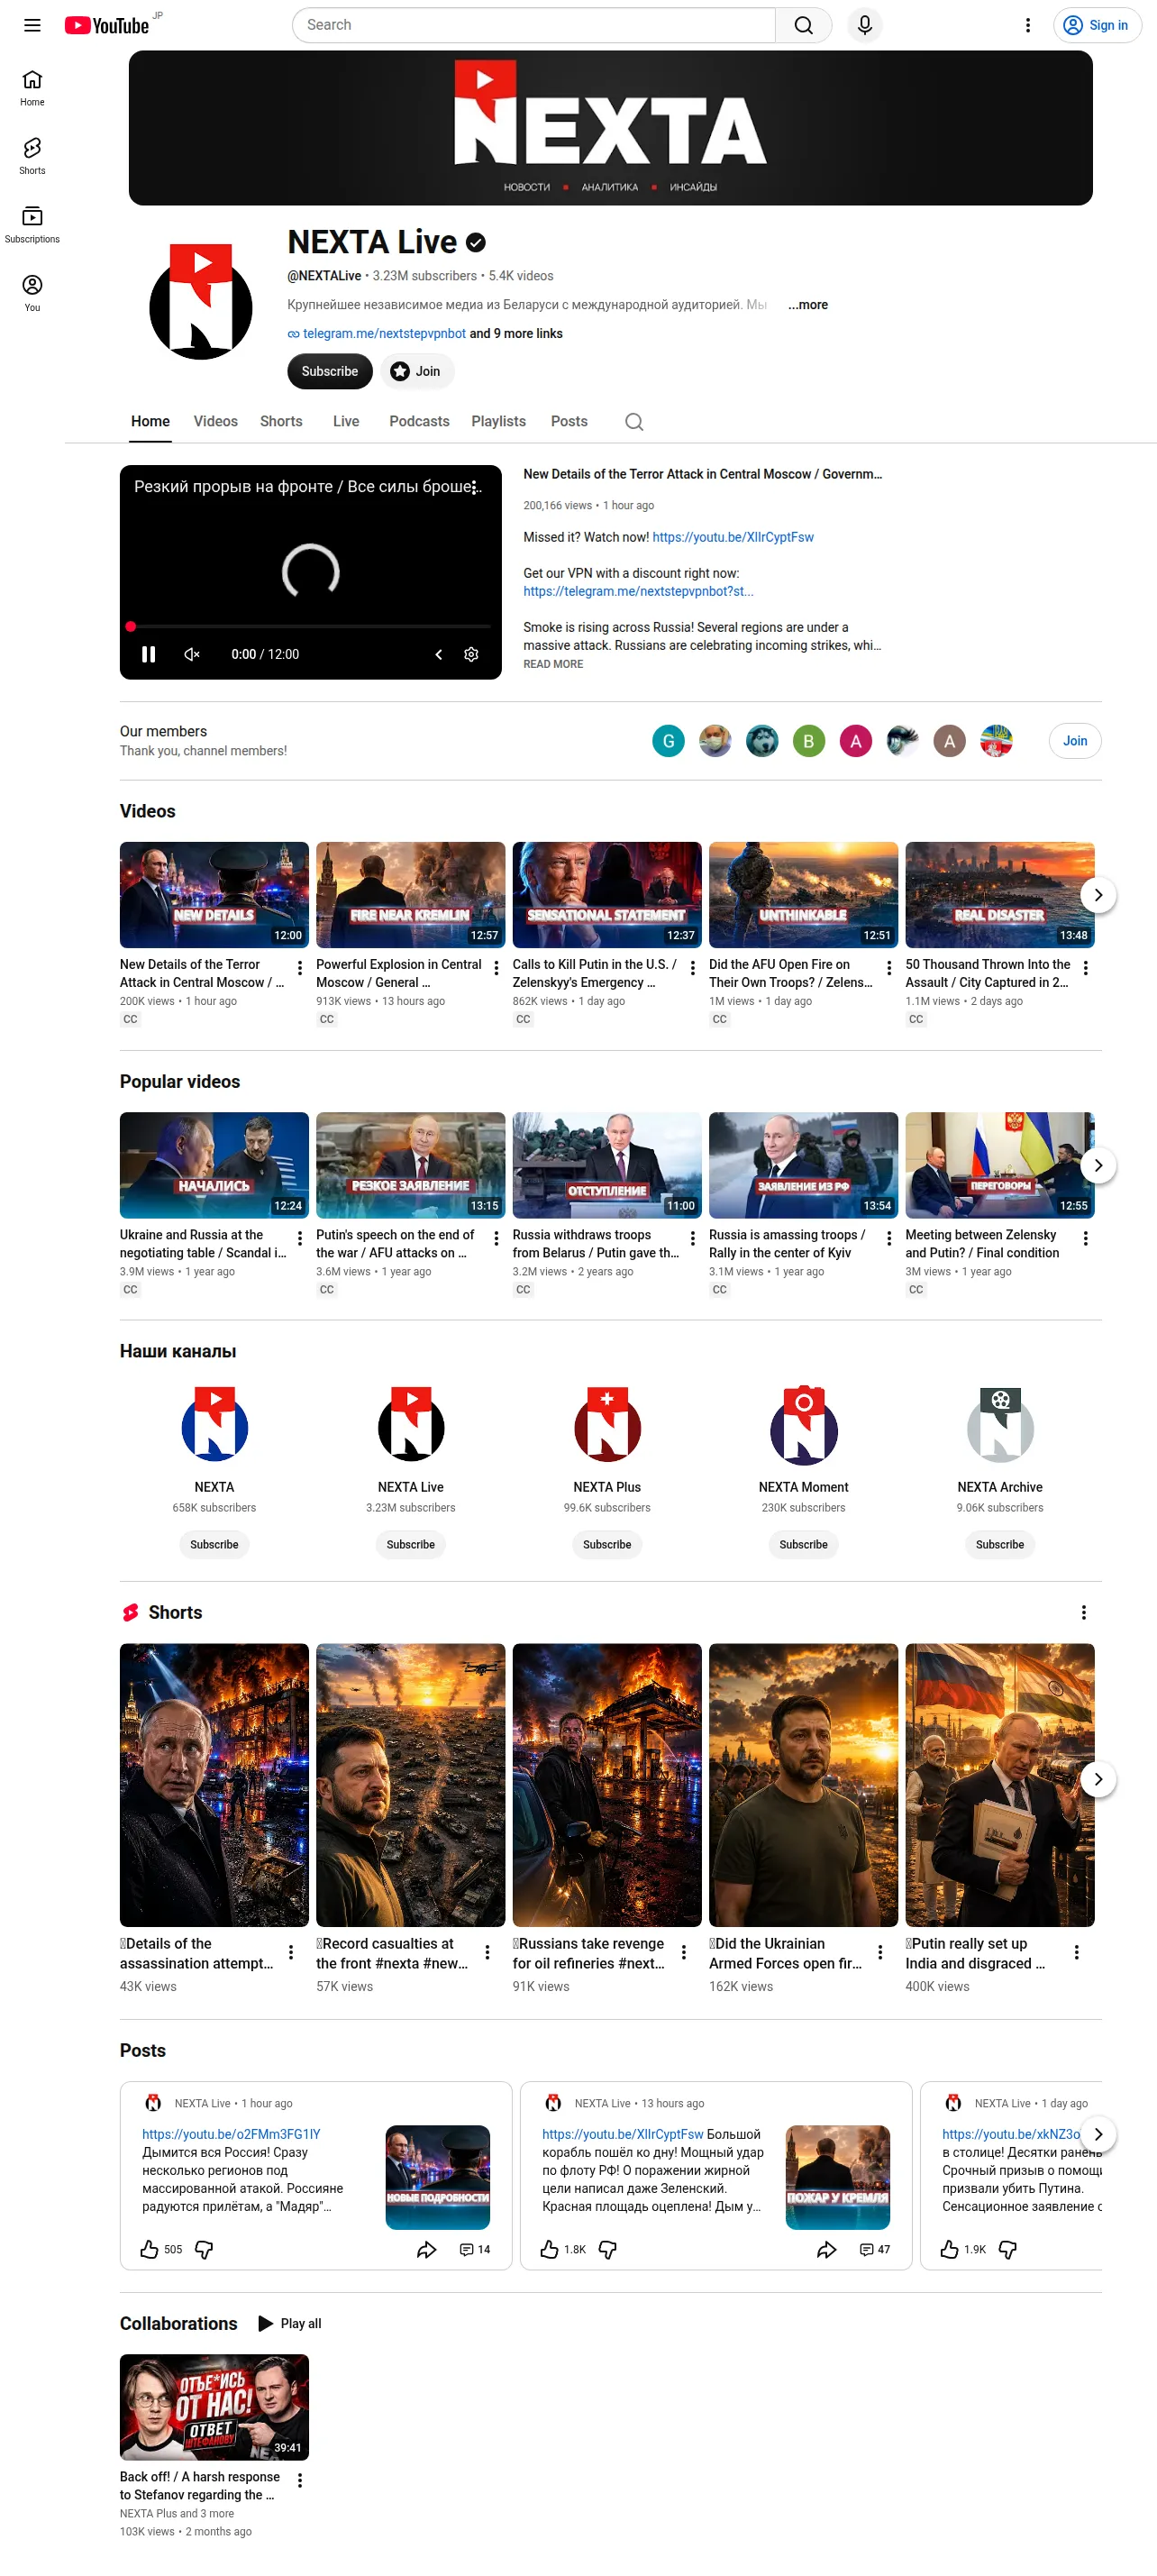
Task: Switch to the Shorts channel tab
Action: pos(281,422)
